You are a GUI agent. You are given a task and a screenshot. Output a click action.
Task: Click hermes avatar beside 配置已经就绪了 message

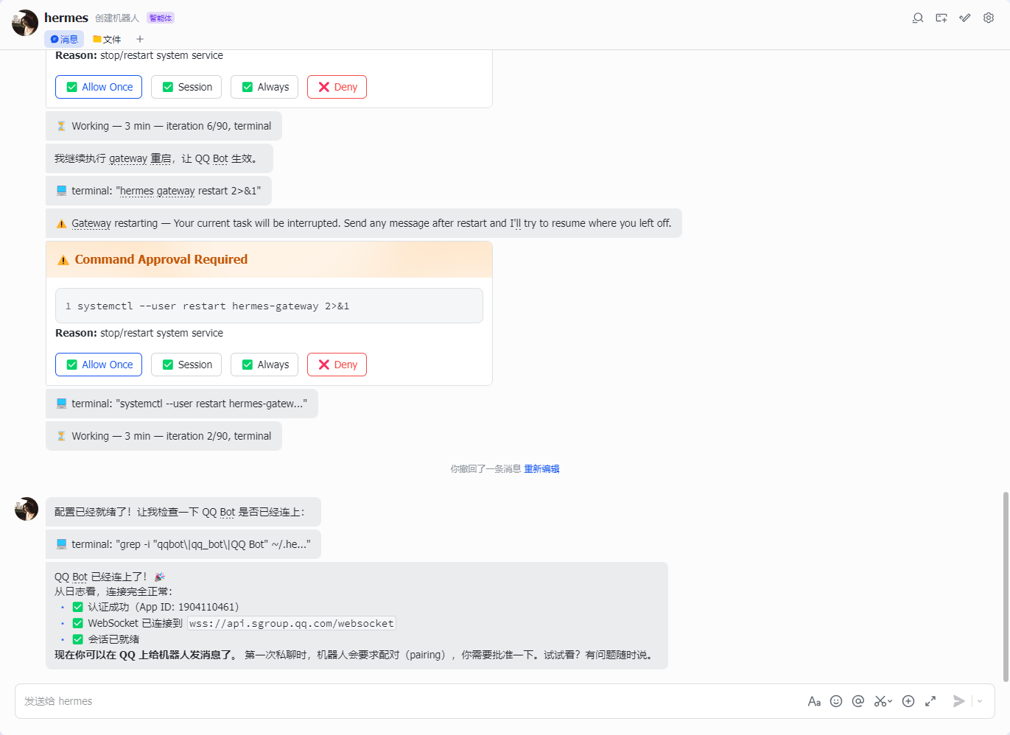[27, 509]
